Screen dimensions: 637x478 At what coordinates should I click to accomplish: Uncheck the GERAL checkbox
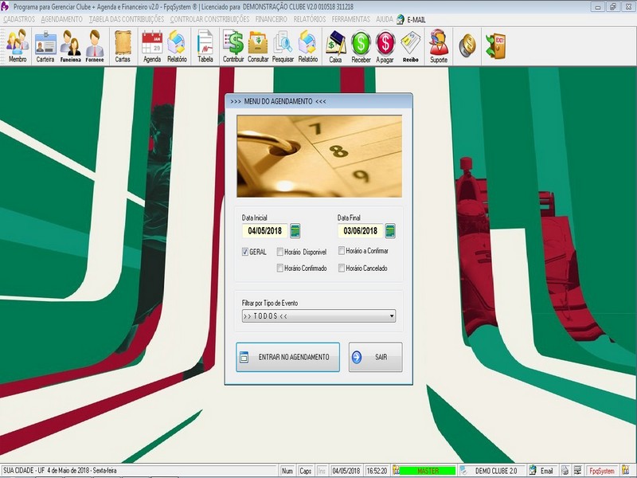246,252
